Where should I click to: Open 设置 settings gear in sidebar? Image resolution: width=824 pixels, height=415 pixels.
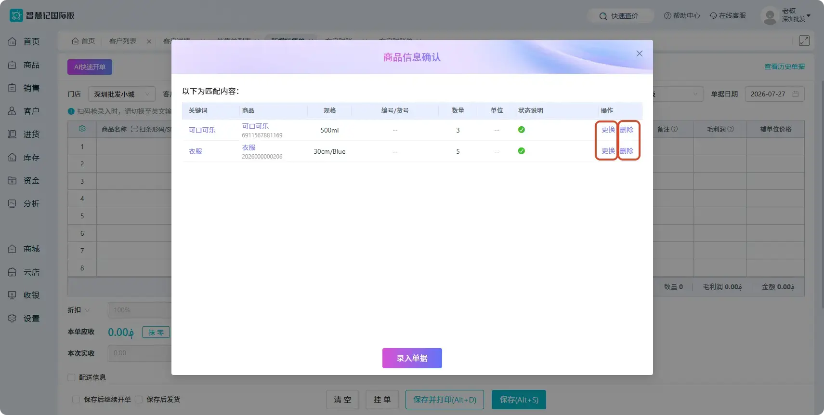click(x=13, y=318)
